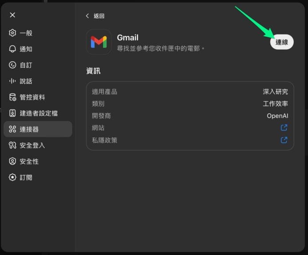Click the waveform icon beside 說話
The width and height of the screenshot is (308, 255).
[x=12, y=81]
